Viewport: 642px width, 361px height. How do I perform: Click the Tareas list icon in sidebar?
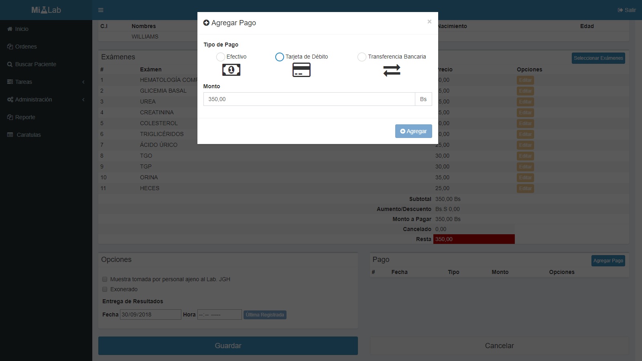pyautogui.click(x=10, y=82)
